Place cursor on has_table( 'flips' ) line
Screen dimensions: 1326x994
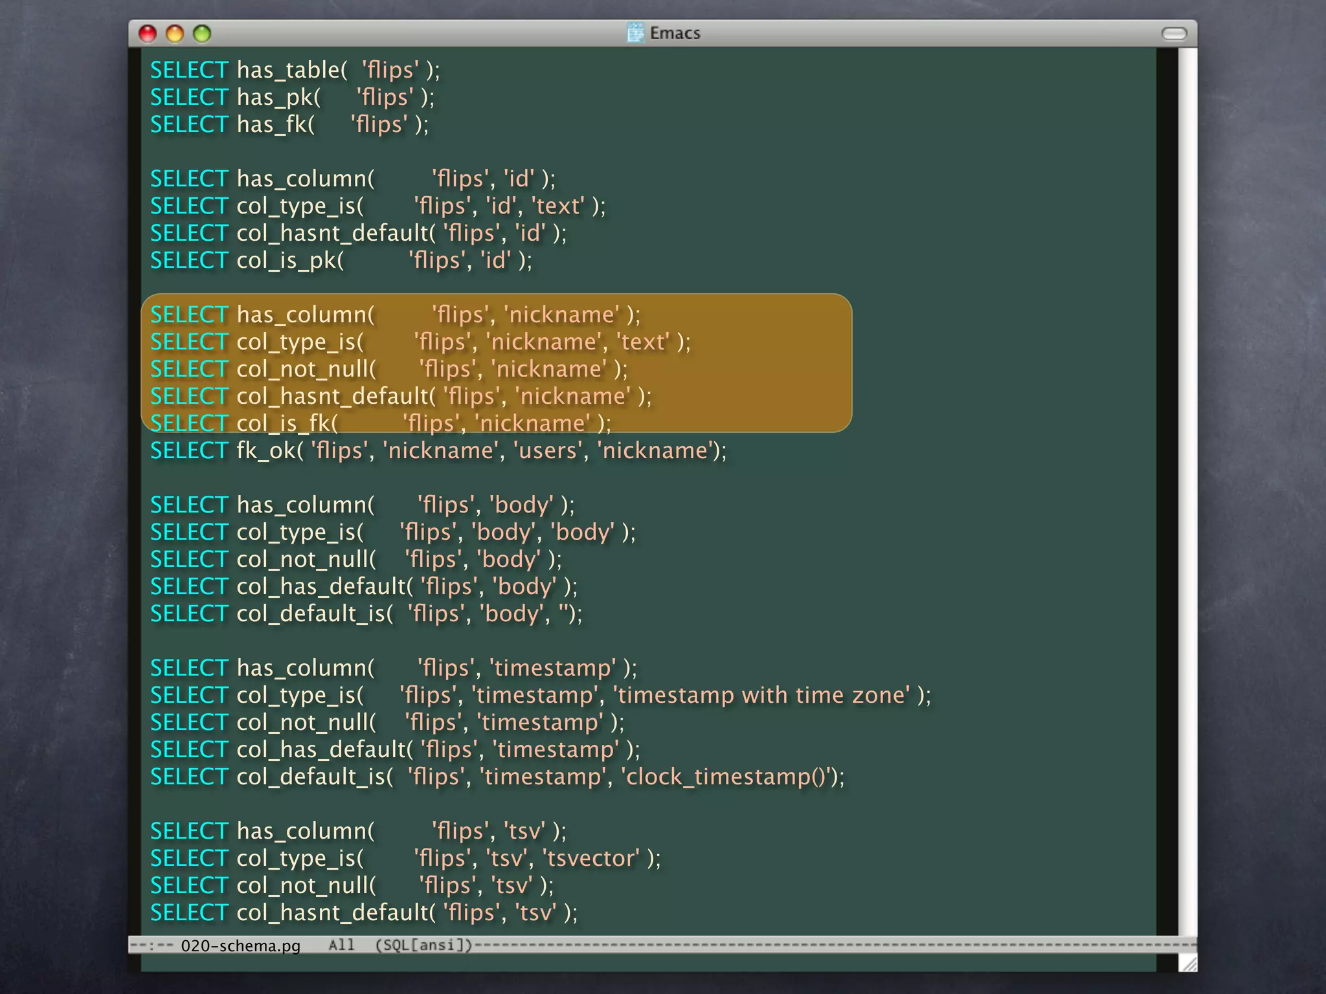(295, 70)
